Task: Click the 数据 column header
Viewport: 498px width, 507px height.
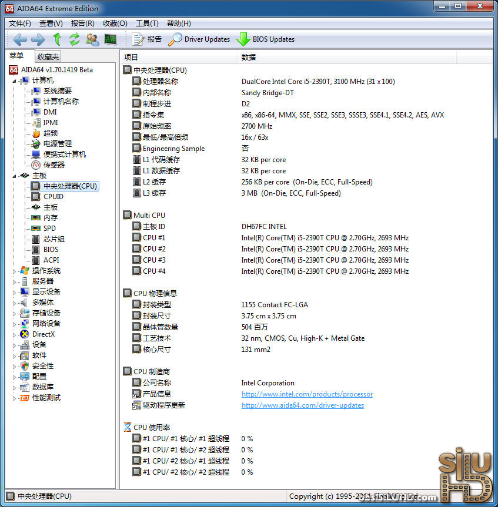Action: pos(347,57)
